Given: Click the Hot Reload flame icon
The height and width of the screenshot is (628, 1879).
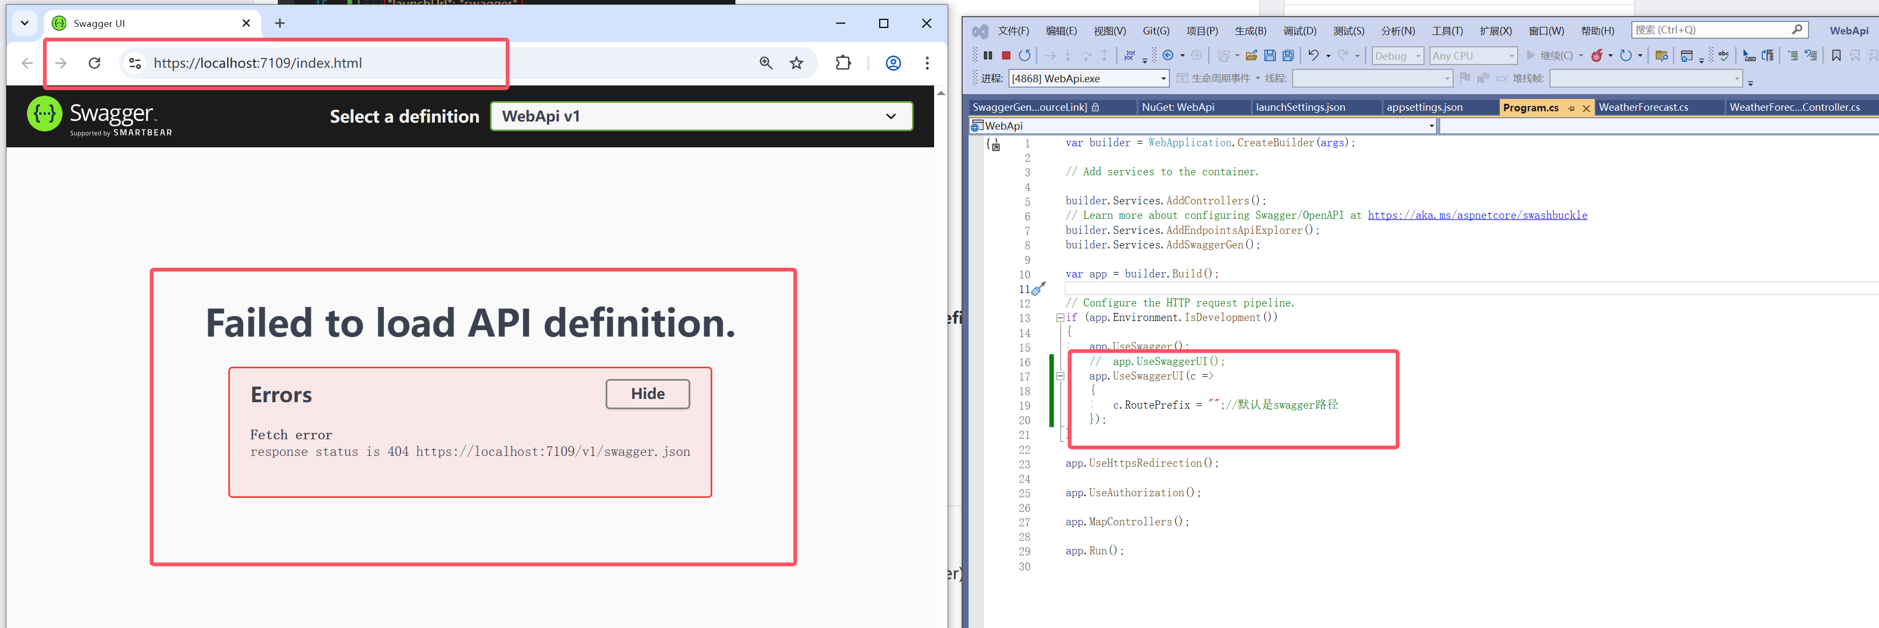Looking at the screenshot, I should [x=1597, y=55].
